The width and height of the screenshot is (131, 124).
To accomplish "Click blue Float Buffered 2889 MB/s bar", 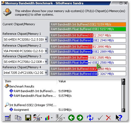I will pyautogui.click(x=88, y=52).
